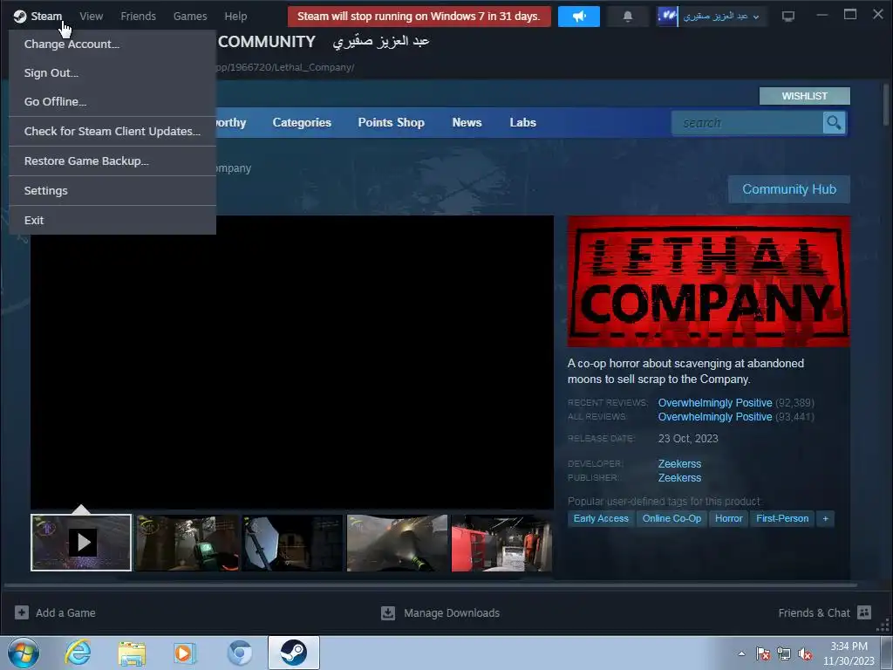Open the Help menu
Viewport: 893px width, 670px height.
pyautogui.click(x=235, y=17)
